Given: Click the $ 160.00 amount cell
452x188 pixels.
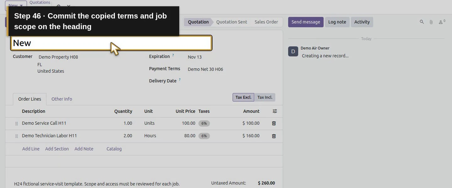Looking at the screenshot, I should 251,136.
